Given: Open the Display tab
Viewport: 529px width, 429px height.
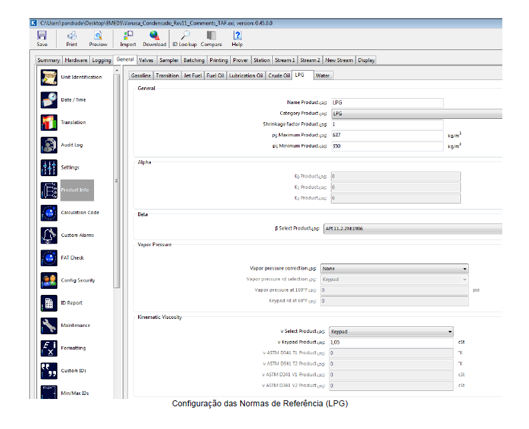Looking at the screenshot, I should (366, 60).
